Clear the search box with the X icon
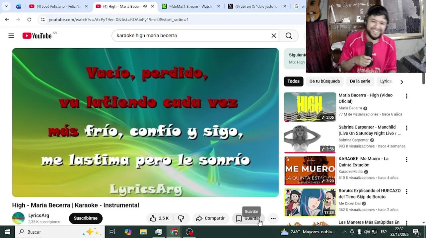 [274, 36]
